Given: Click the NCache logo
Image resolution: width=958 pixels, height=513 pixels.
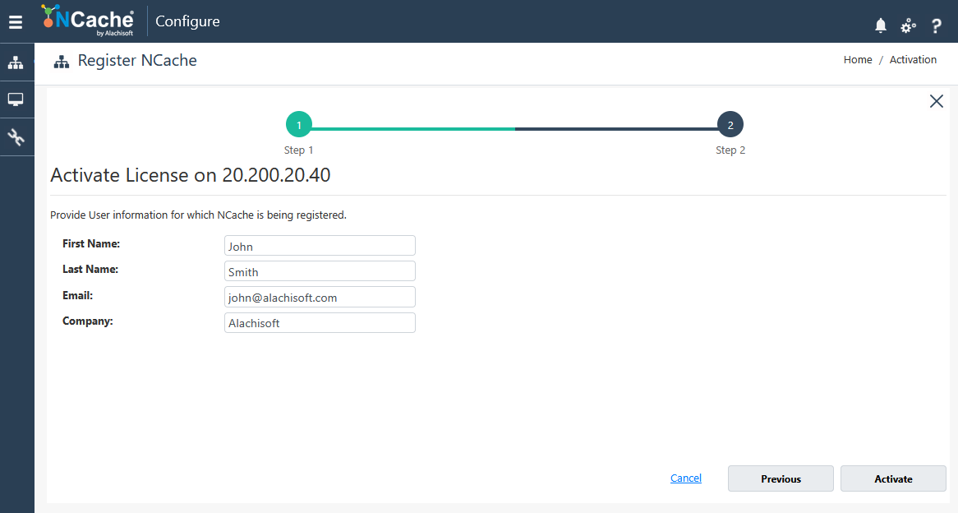Looking at the screenshot, I should click(x=88, y=21).
